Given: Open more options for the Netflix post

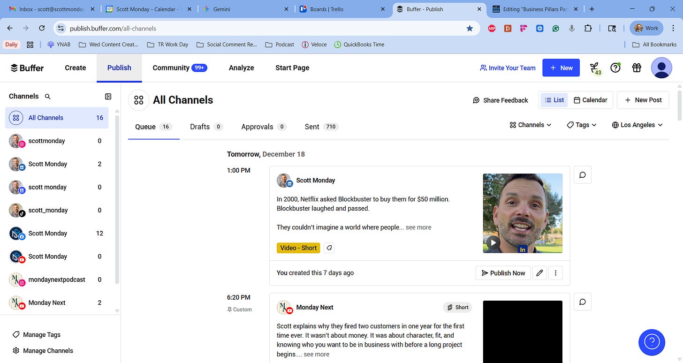Looking at the screenshot, I should 555,273.
